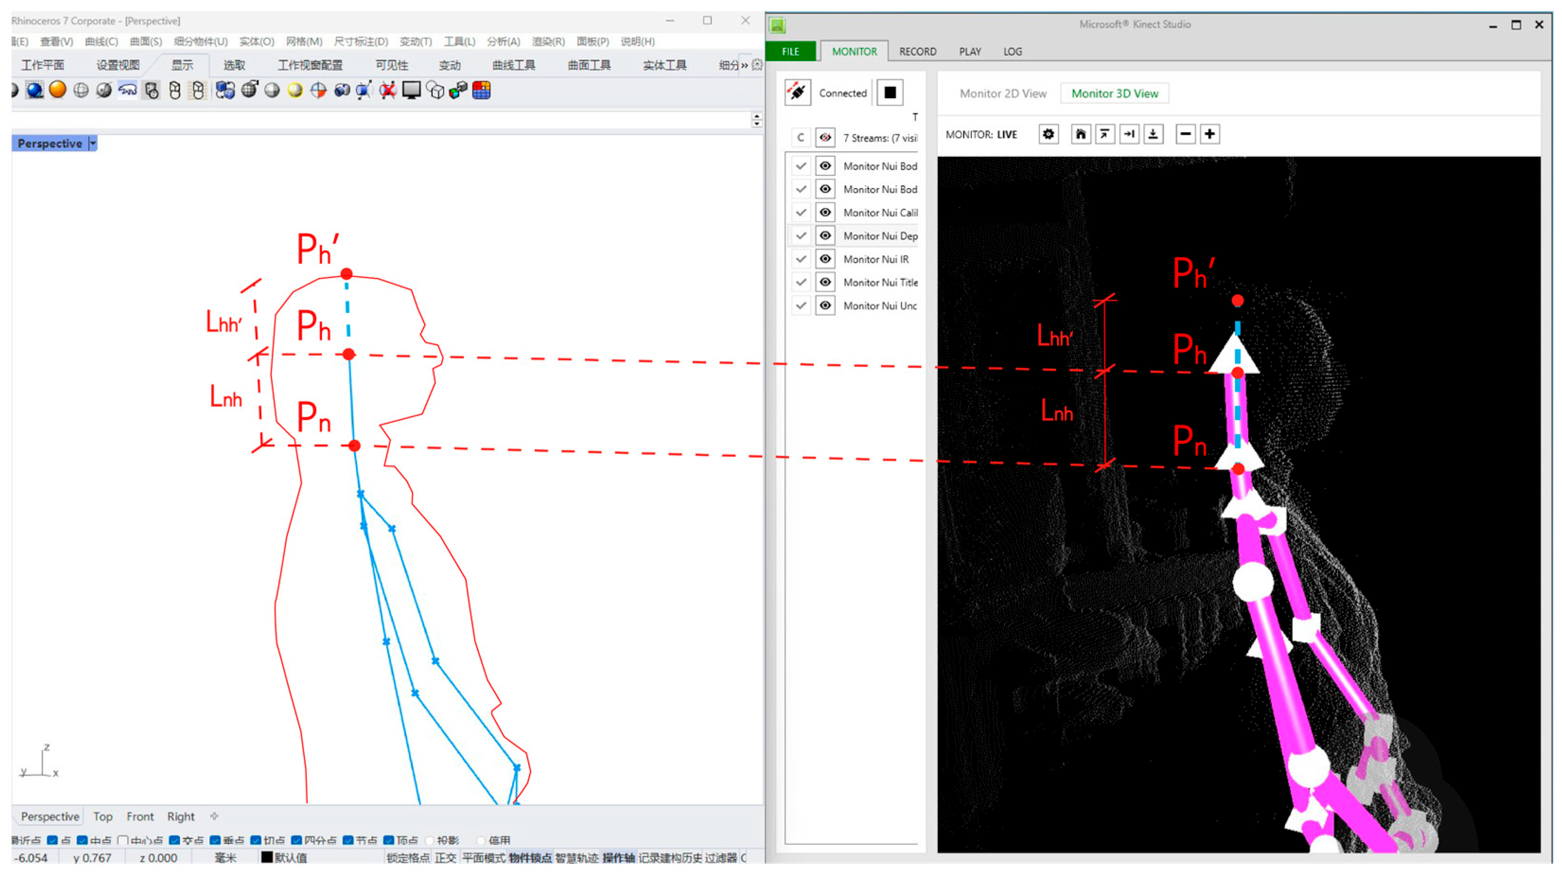Viewport: 1562px width, 879px height.
Task: Toggle all streams visibility eye button
Action: click(x=825, y=138)
